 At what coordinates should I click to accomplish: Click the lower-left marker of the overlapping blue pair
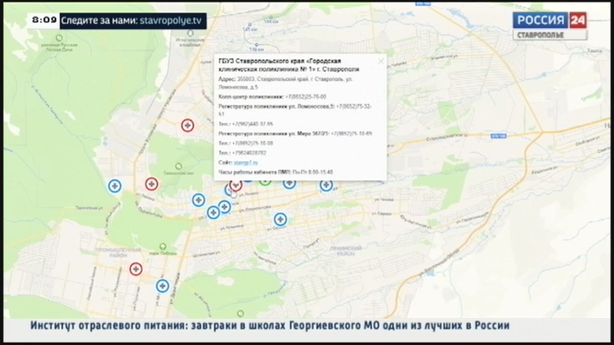(213, 212)
